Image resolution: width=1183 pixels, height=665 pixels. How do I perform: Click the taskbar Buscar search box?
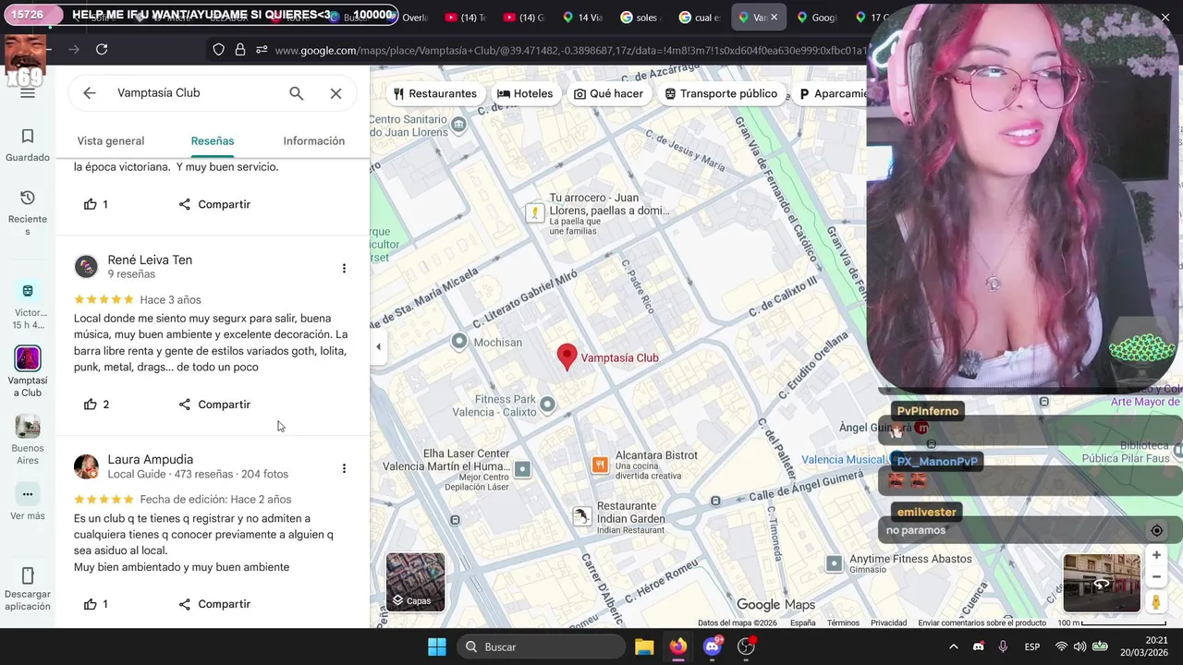[541, 647]
